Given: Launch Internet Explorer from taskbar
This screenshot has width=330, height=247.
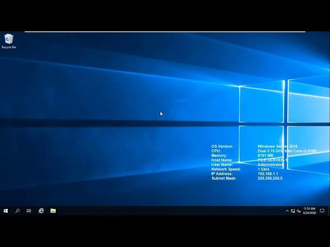Looking at the screenshot, I should point(41,210).
